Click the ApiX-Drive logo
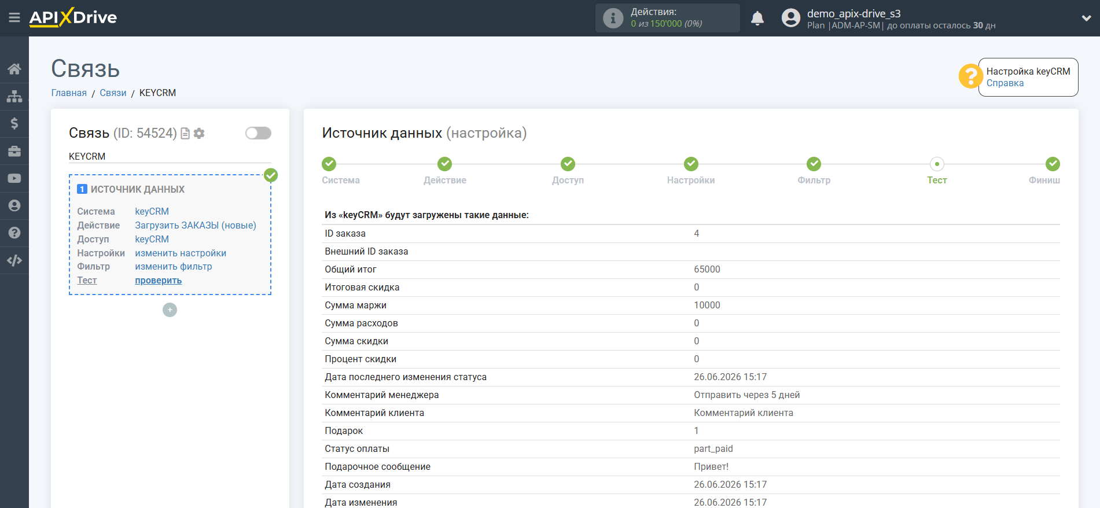1100x508 pixels. coord(73,17)
